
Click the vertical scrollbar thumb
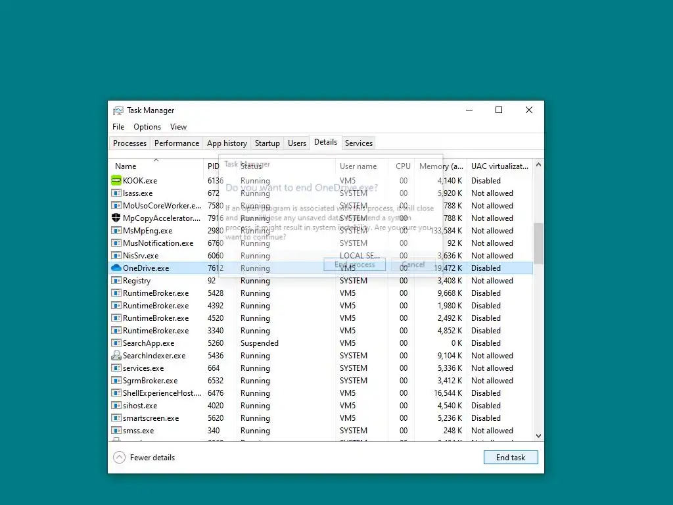point(539,243)
